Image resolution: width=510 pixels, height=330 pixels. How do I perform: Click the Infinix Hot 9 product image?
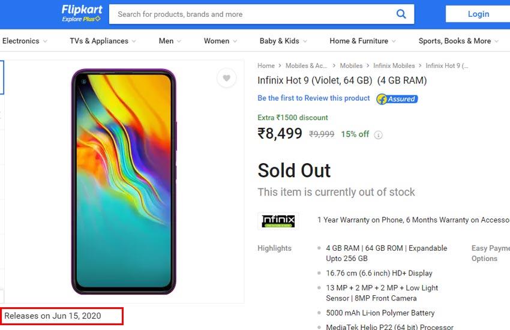(x=124, y=181)
